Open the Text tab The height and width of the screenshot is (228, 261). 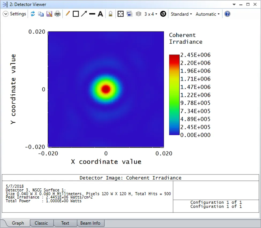(65, 223)
